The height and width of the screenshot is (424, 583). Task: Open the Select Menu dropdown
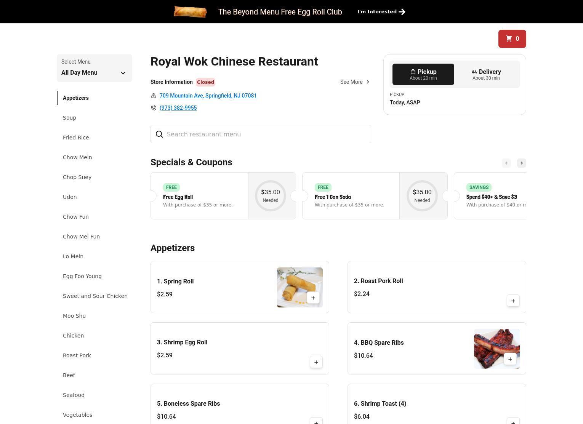94,68
